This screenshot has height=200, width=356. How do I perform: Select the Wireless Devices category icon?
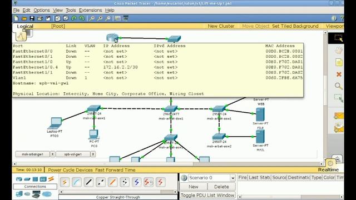tap(43, 179)
